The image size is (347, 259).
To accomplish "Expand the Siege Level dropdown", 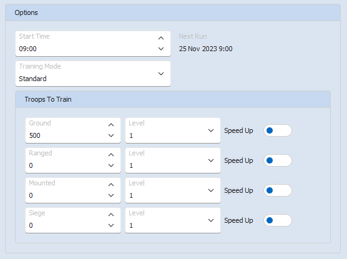I will click(173, 220).
